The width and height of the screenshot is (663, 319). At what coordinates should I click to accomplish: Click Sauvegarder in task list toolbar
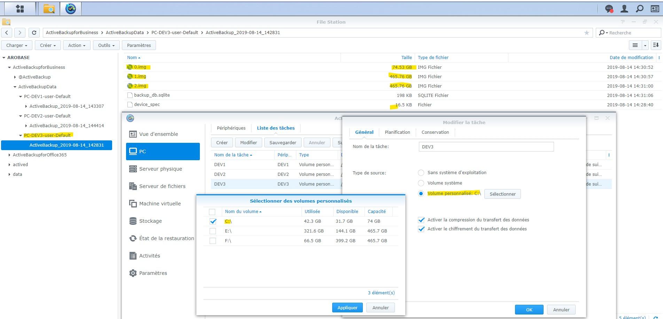(x=283, y=142)
